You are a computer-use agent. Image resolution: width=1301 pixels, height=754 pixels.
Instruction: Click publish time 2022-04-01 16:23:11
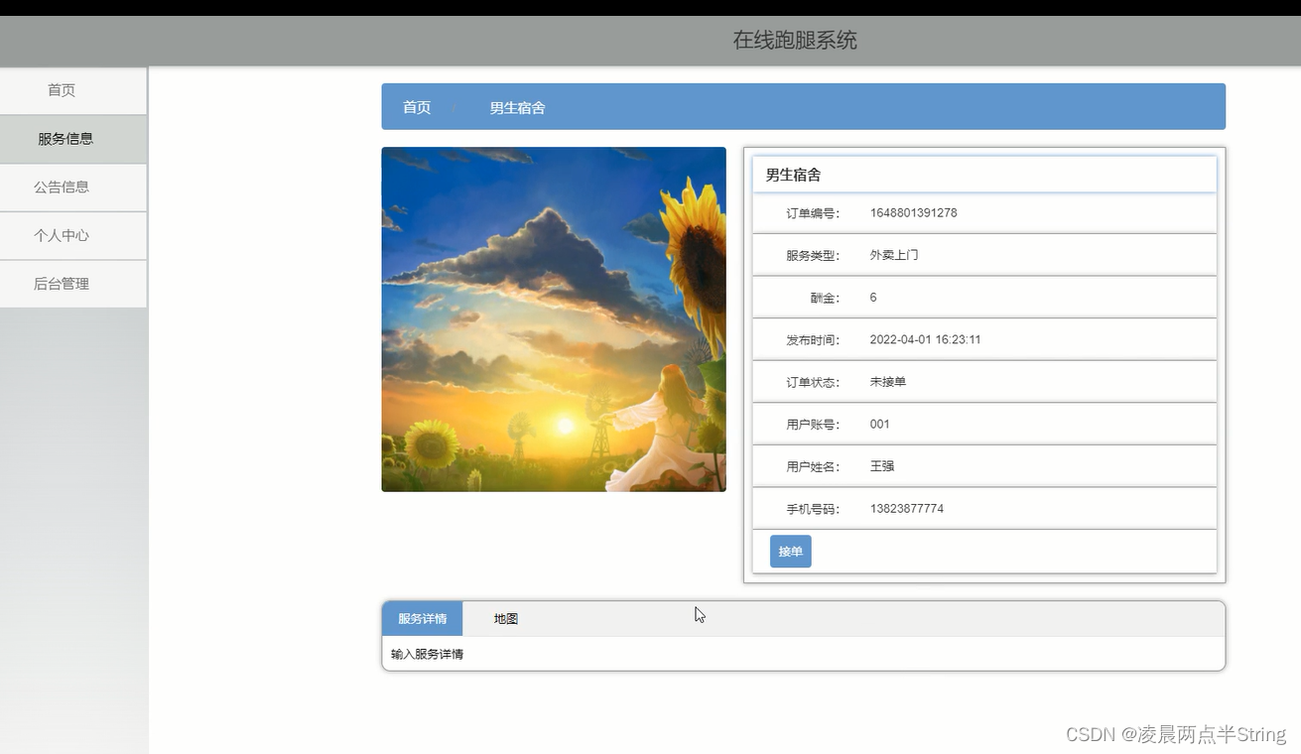pyautogui.click(x=926, y=339)
